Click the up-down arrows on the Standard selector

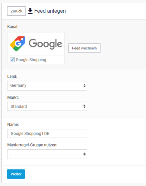click(84, 106)
